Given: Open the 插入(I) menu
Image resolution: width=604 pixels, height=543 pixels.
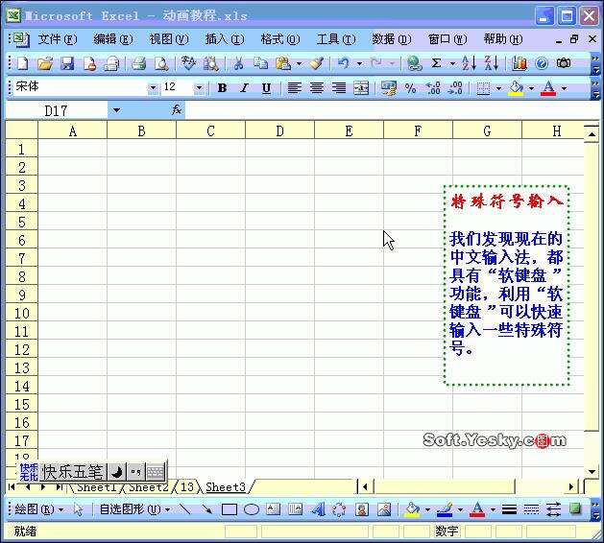Looking at the screenshot, I should click(225, 39).
